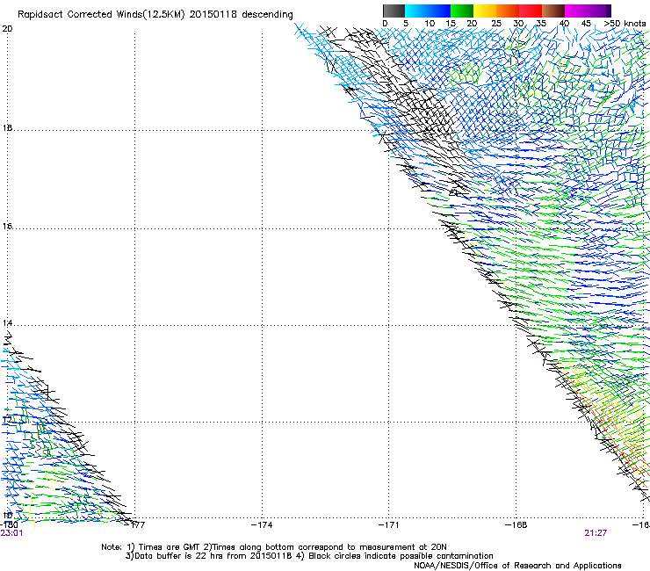Click the latitude label 16
This screenshot has width=650, height=571.
pos(7,226)
